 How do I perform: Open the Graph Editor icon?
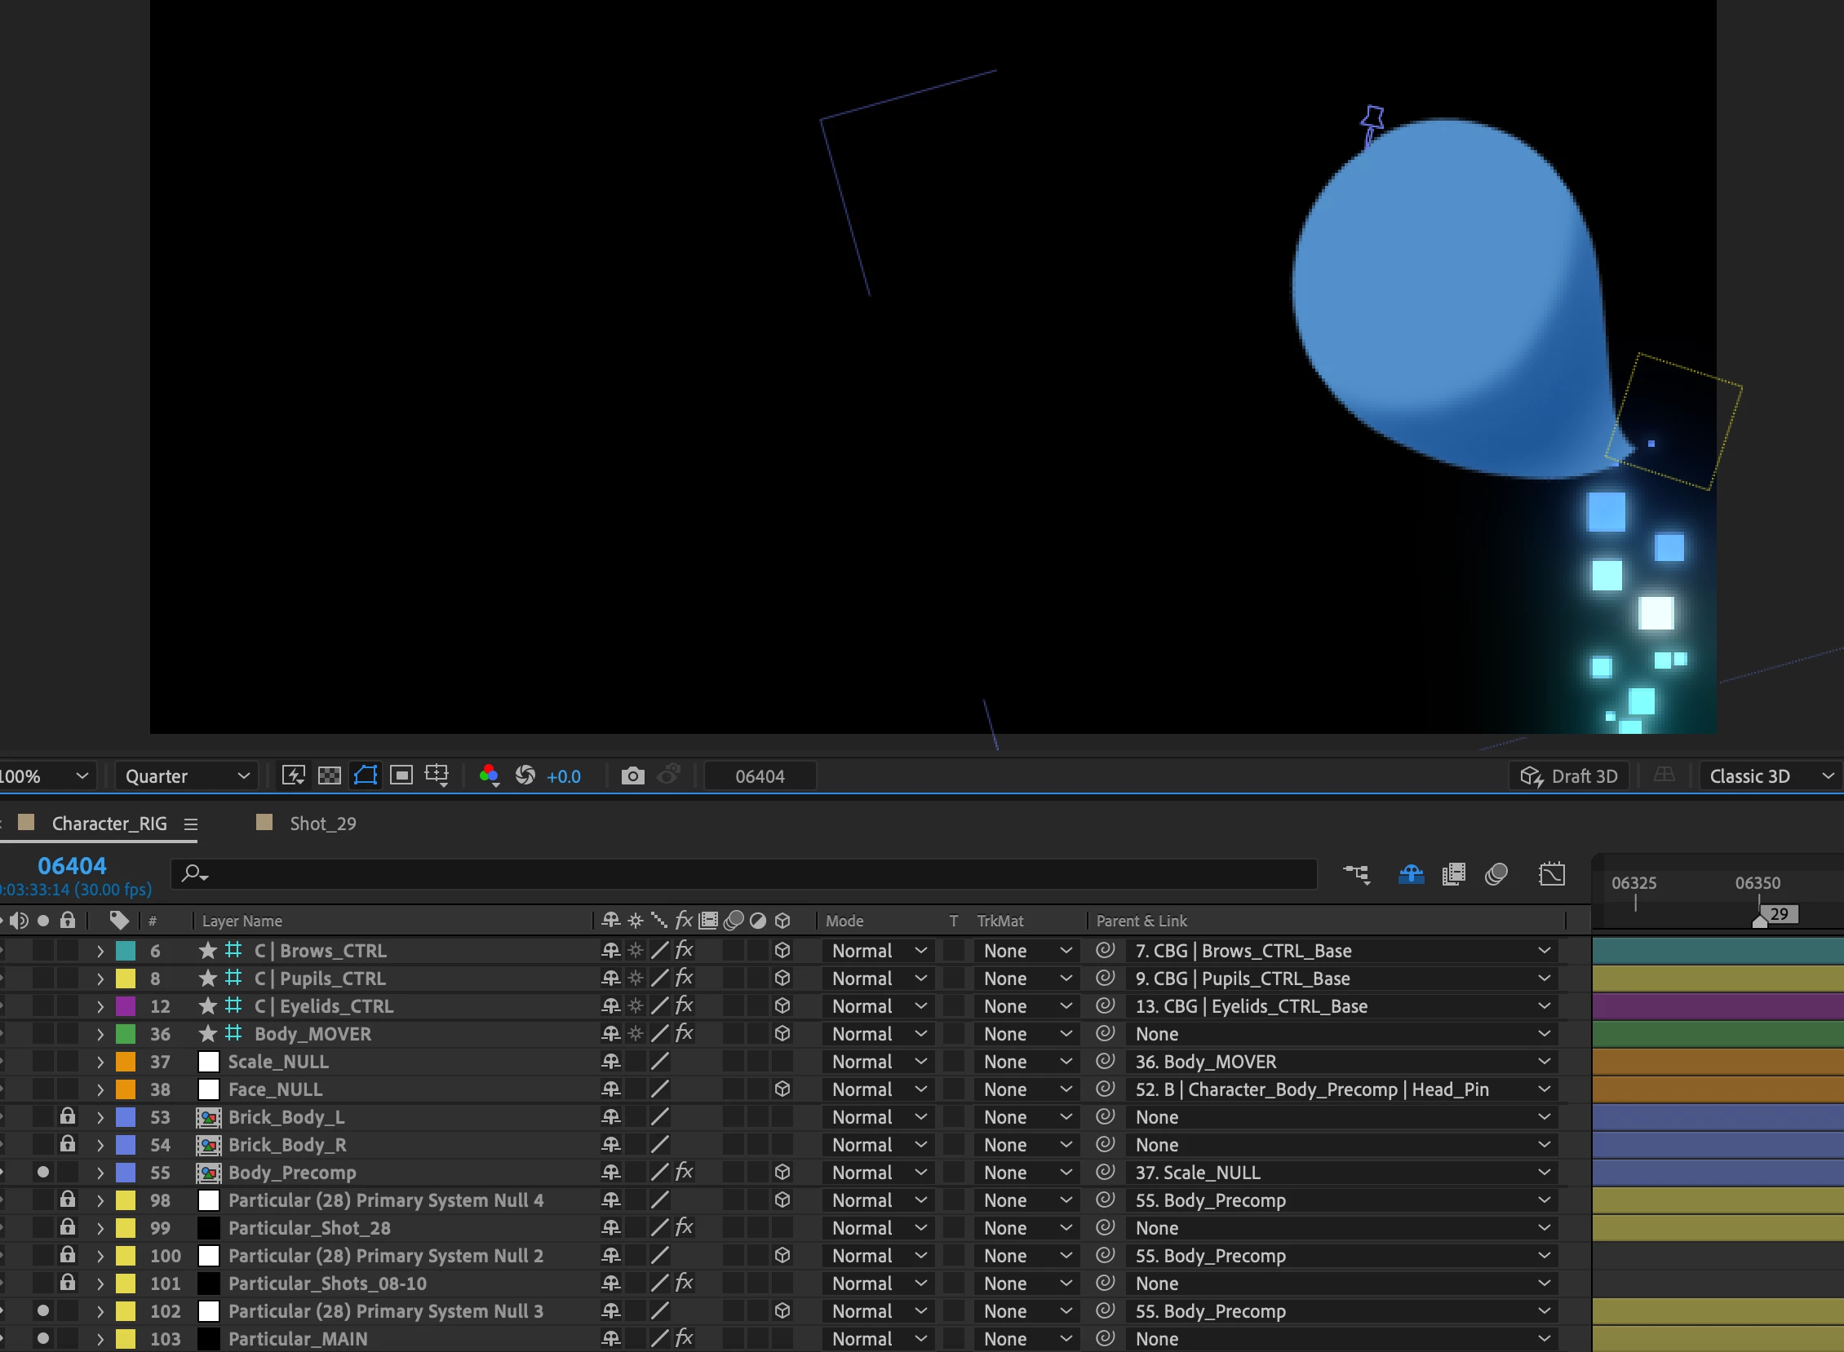tap(1551, 874)
